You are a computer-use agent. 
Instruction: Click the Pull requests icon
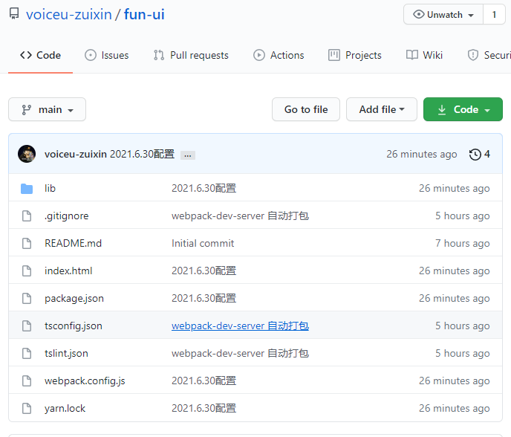tap(159, 55)
